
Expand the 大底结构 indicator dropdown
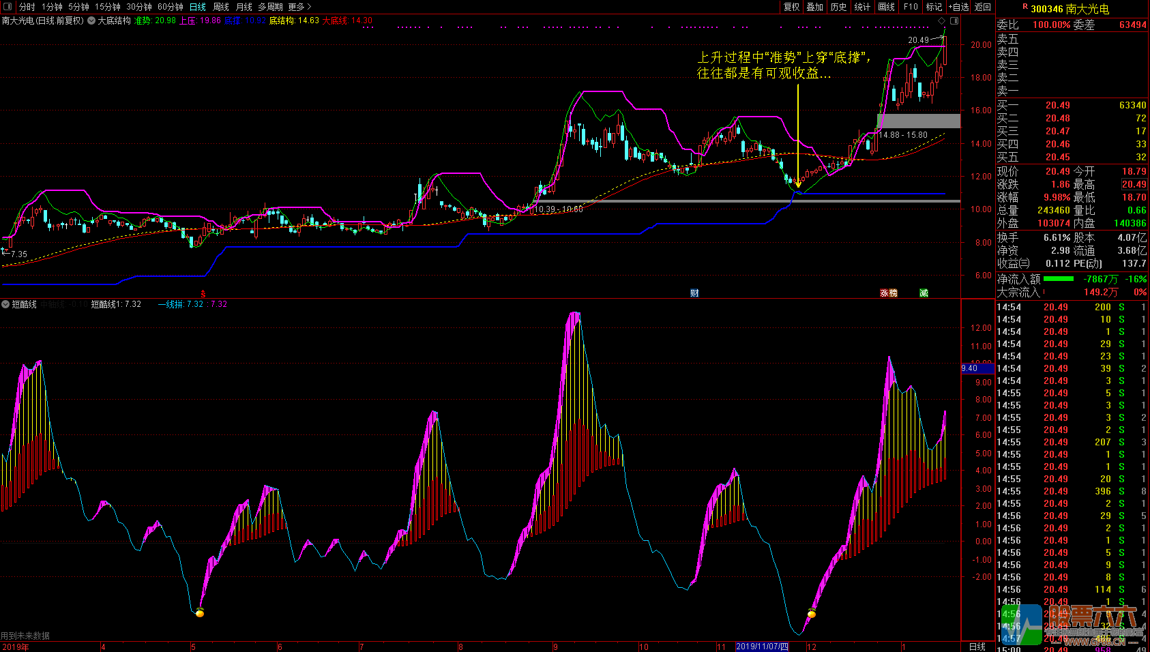pyautogui.click(x=91, y=20)
